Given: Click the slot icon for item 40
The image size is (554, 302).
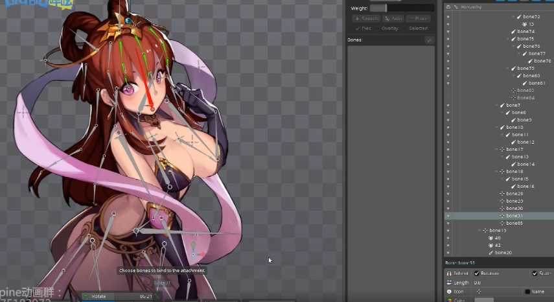Looking at the screenshot, I should pos(491,238).
